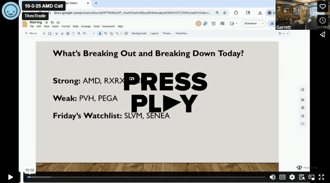Viewport: 330px width, 183px height.
Task: Select the Shape tool
Action: click(112, 33)
